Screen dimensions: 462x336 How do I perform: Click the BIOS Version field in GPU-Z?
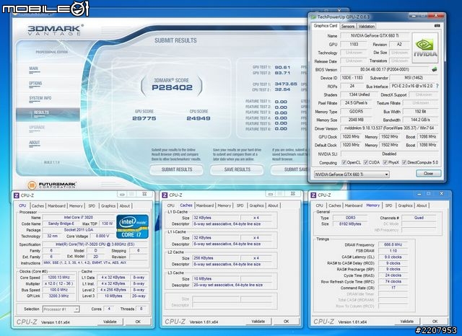385,69
